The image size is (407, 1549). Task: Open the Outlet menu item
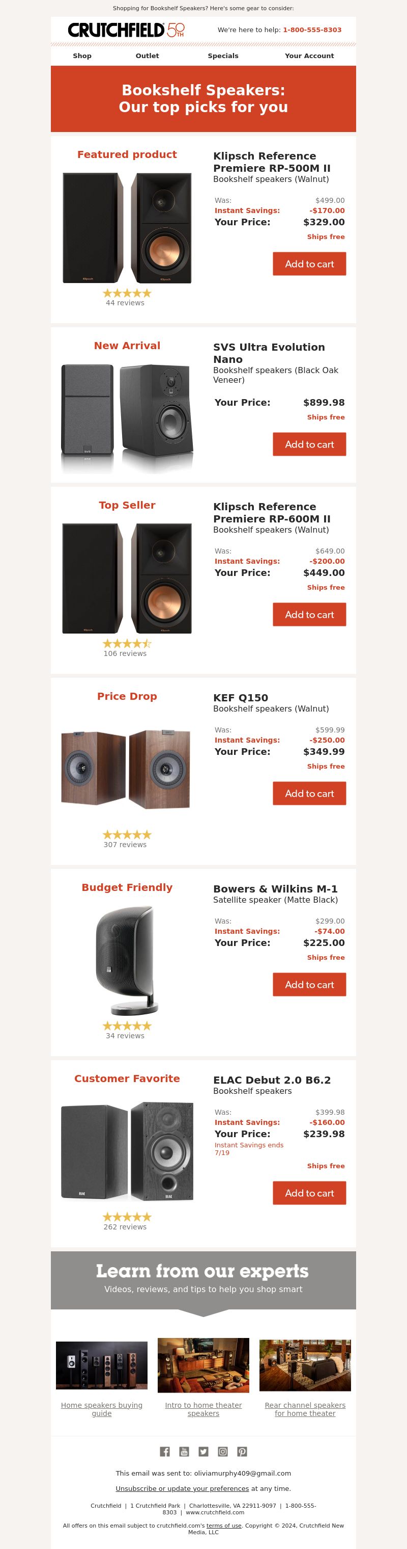tap(147, 56)
